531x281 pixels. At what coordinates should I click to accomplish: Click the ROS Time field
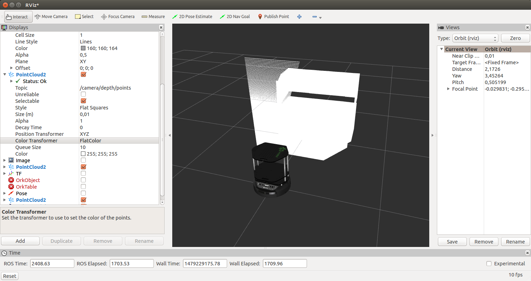tap(52, 264)
